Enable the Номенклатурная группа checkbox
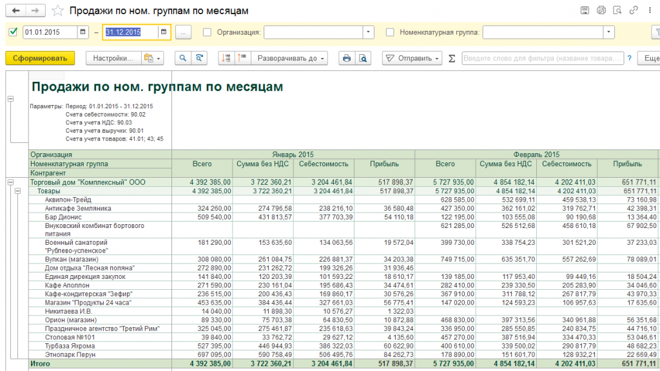The height and width of the screenshot is (371, 660). 389,32
